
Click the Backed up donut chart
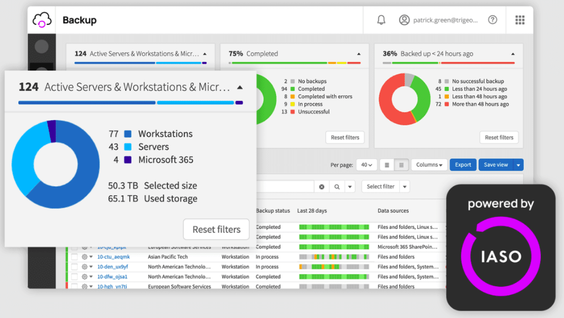coord(405,99)
